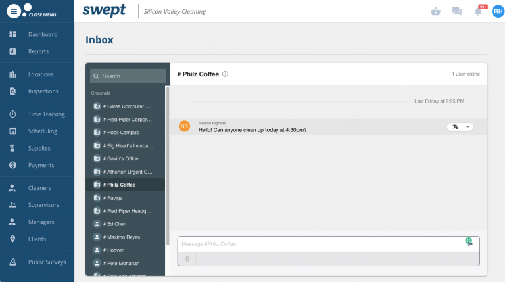Open the Dashboard icon in sidebar
The width and height of the screenshot is (505, 282).
[12, 34]
